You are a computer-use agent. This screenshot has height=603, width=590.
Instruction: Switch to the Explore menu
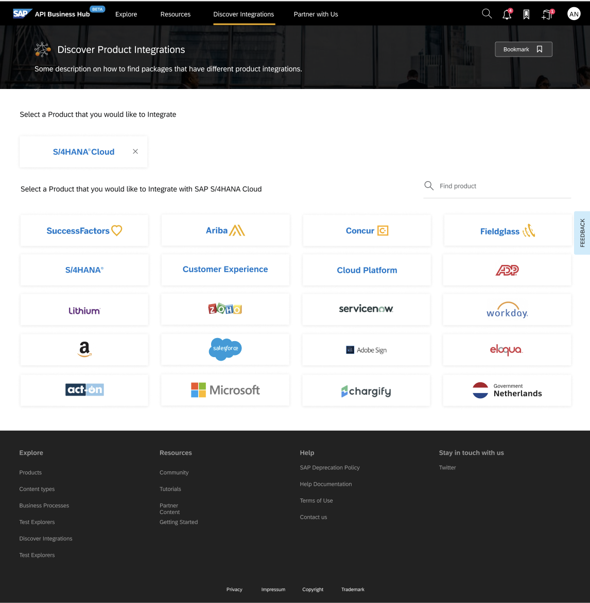(x=126, y=14)
